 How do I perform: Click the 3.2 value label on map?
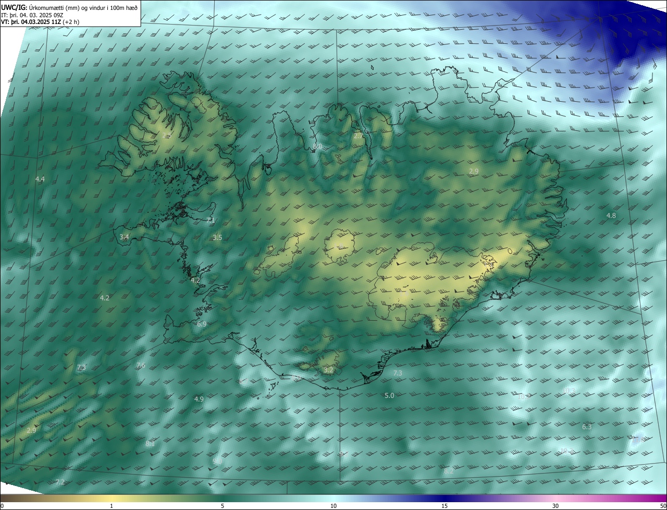[328, 370]
